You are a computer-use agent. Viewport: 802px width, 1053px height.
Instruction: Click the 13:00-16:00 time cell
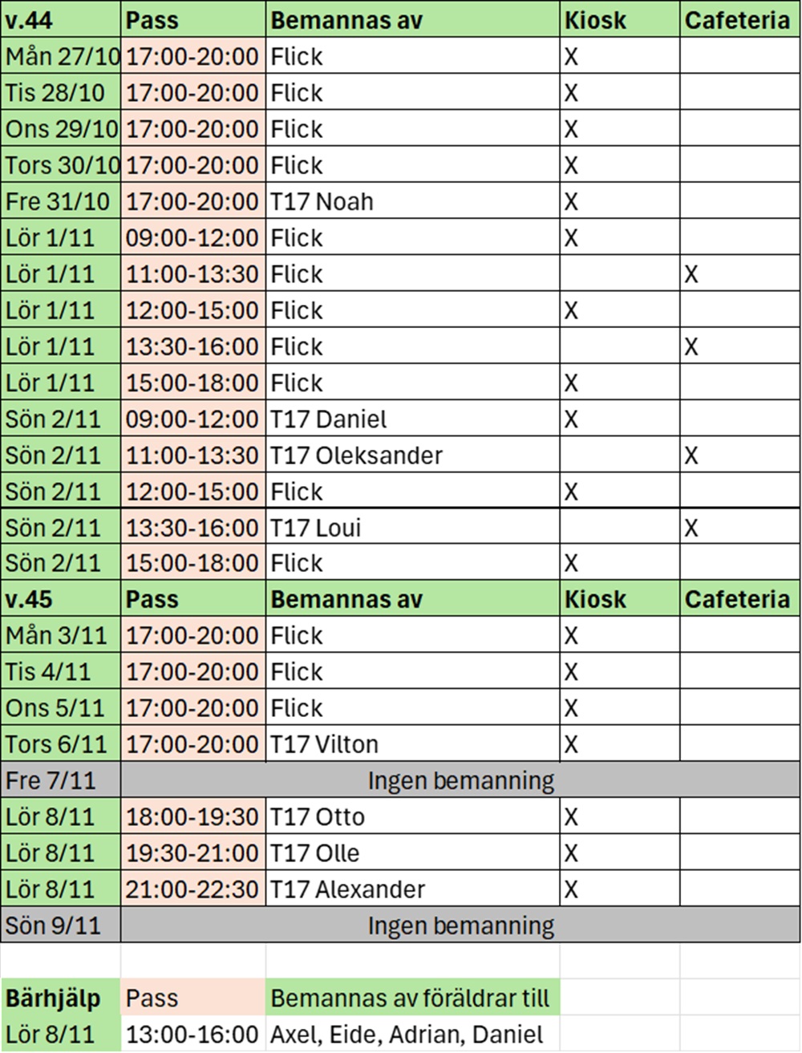[192, 1035]
